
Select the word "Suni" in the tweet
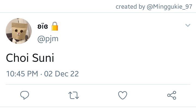click(43, 58)
